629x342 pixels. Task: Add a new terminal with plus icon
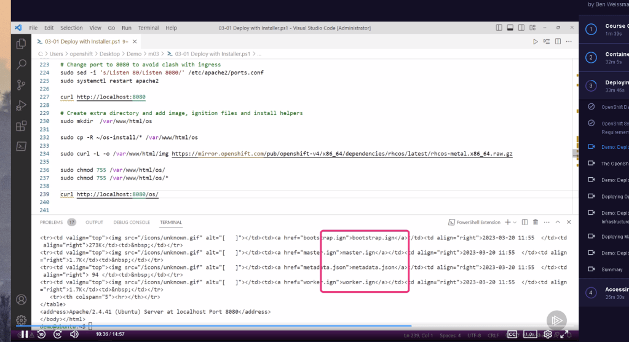(x=507, y=222)
